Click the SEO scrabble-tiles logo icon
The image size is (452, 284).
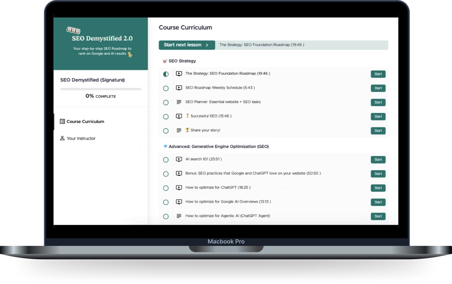pos(73,30)
